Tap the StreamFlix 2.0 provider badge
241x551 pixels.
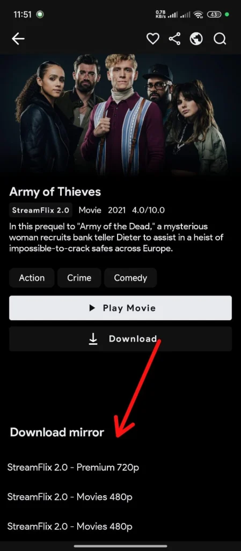pyautogui.click(x=41, y=210)
